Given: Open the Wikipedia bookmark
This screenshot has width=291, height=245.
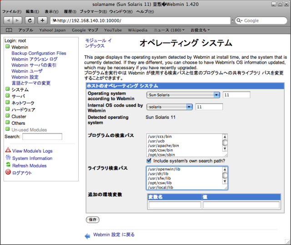Looking at the screenshot, I should click(x=137, y=30).
